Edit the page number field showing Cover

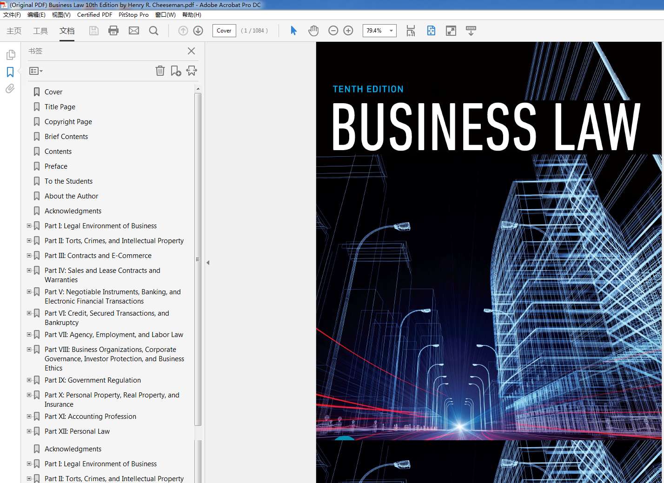tap(224, 31)
